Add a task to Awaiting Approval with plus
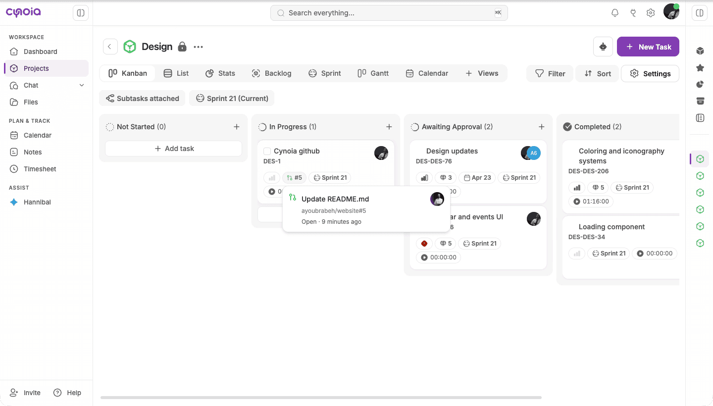The height and width of the screenshot is (406, 713). click(542, 127)
